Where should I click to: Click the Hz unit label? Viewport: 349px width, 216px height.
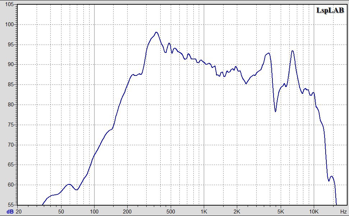coord(343,212)
